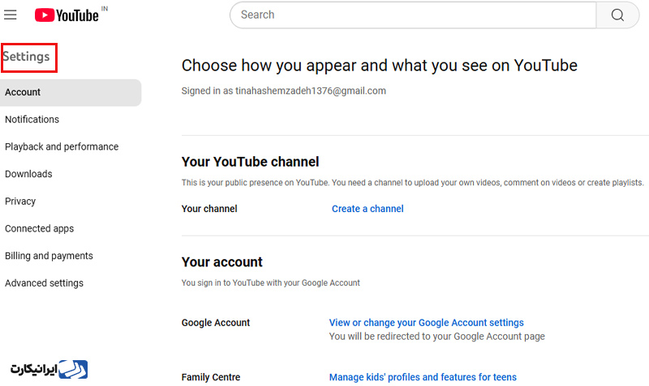This screenshot has width=649, height=386.
Task: Click the signed-in email address text
Action: pyautogui.click(x=311, y=91)
